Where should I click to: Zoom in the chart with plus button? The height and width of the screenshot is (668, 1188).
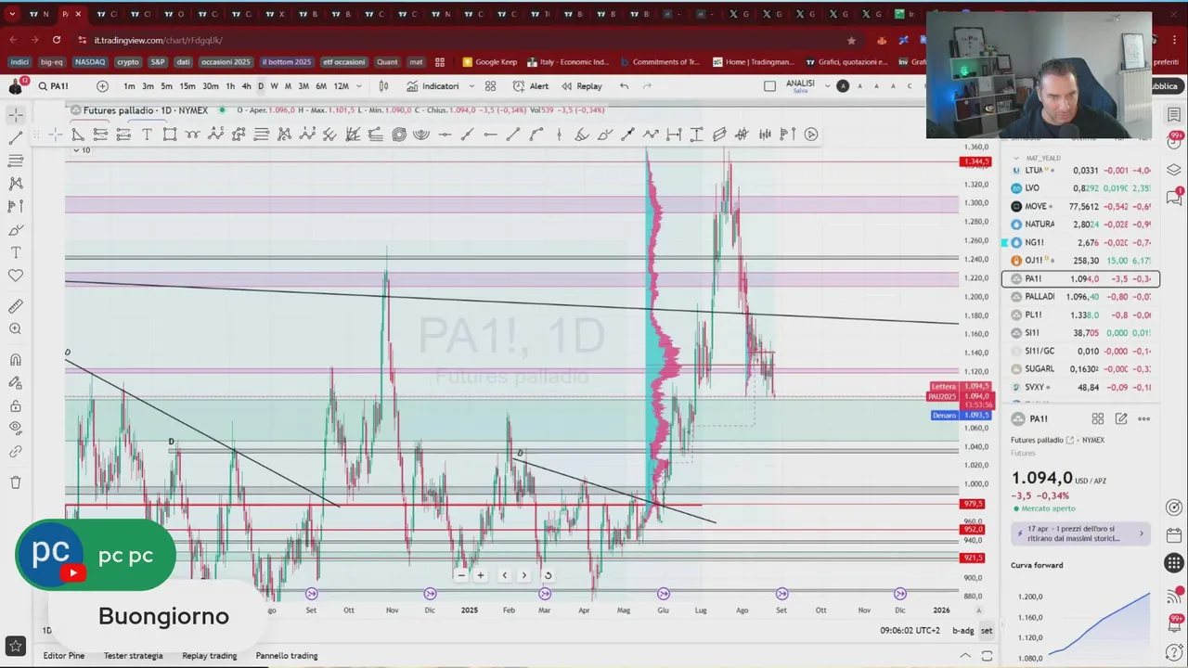[481, 575]
